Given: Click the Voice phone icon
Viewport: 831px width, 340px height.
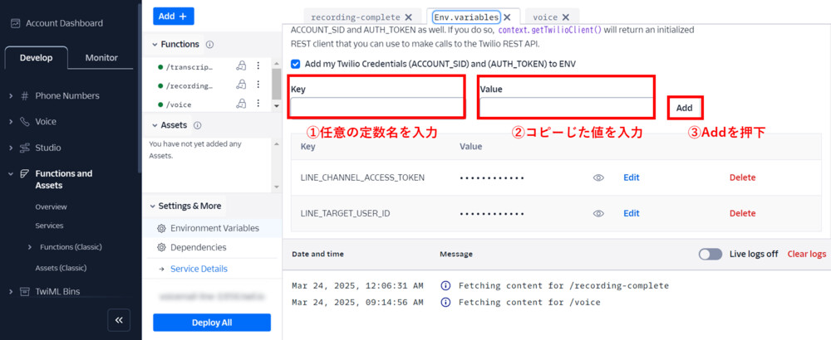Looking at the screenshot, I should click(x=24, y=122).
